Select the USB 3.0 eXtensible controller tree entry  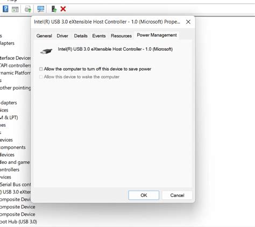point(16,192)
